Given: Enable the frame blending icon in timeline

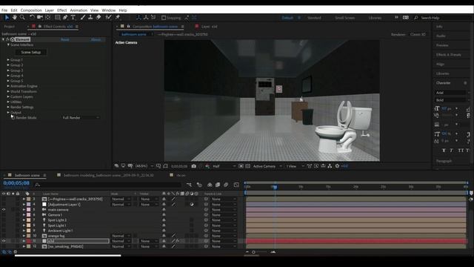Looking at the screenshot, I should 218,185.
